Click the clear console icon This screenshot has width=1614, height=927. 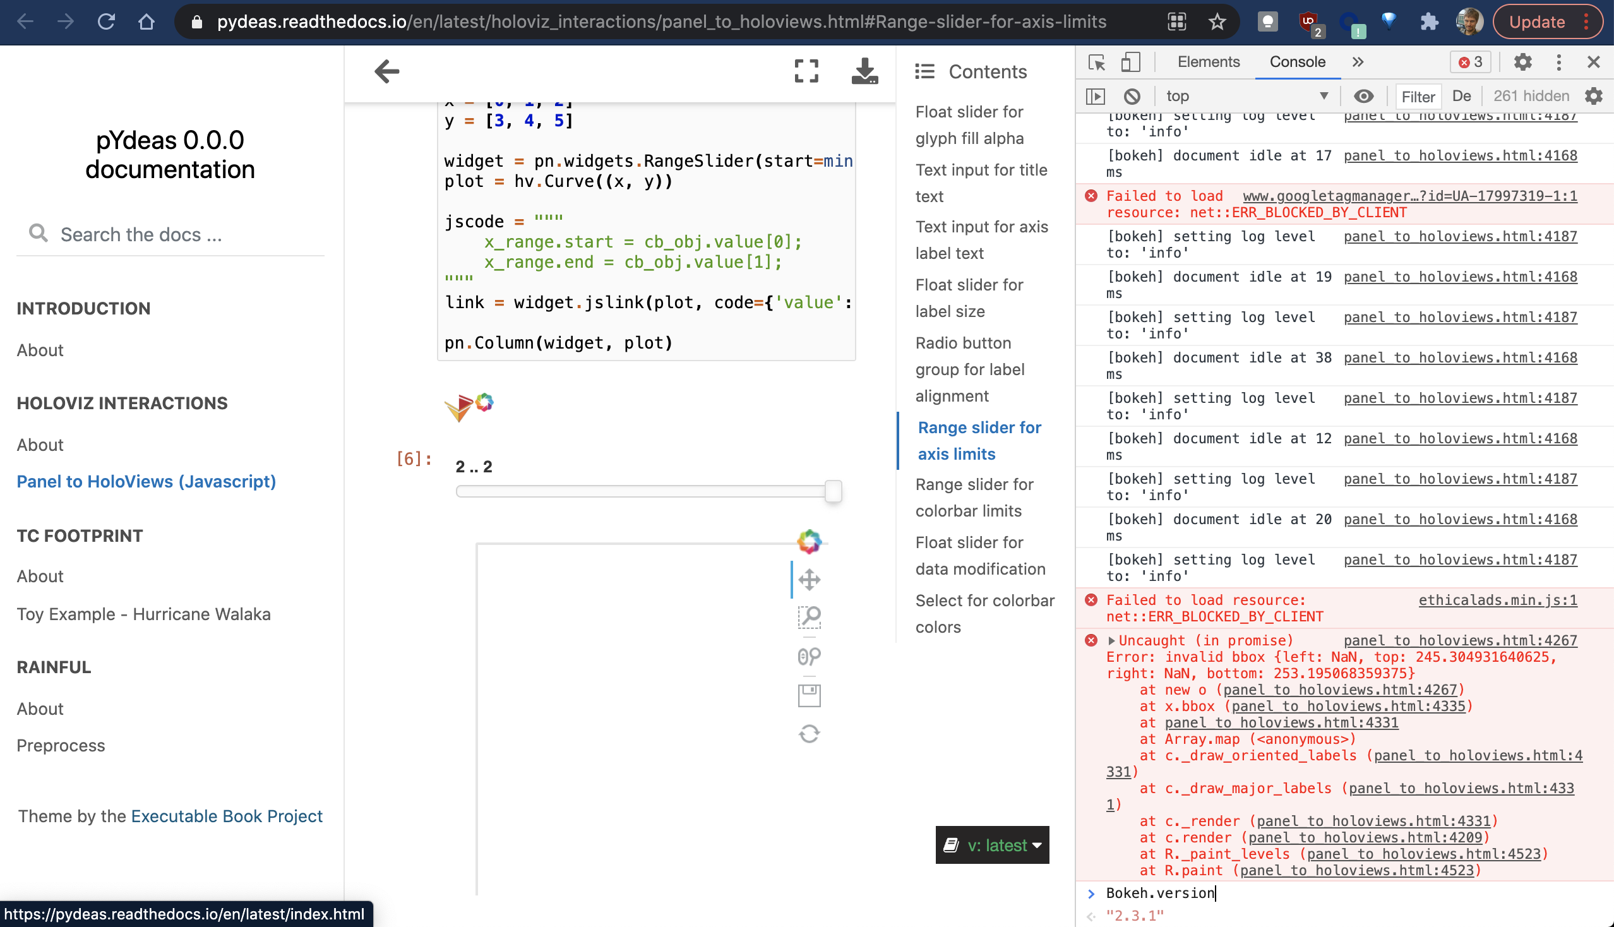tap(1132, 96)
